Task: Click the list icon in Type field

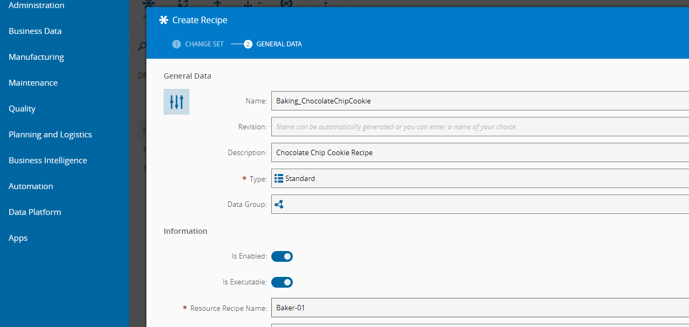Action: tap(279, 178)
